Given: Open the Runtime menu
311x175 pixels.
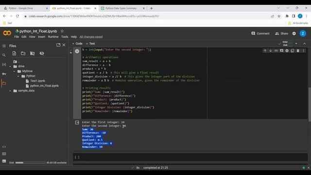Looking at the screenshot, I should tap(53, 37).
